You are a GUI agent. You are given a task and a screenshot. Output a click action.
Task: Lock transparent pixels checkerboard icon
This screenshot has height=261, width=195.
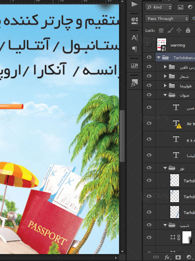161,30
